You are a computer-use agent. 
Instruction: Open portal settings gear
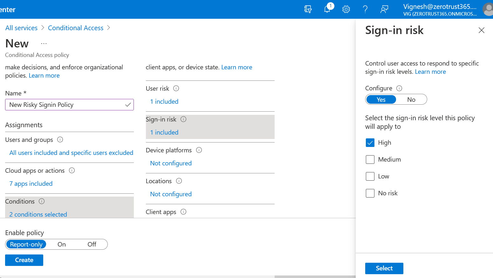[x=346, y=9]
